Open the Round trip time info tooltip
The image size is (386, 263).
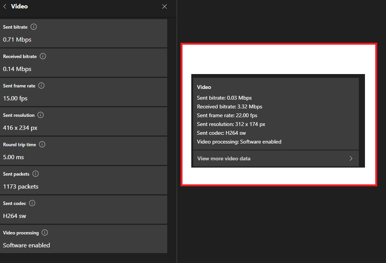pos(42,144)
